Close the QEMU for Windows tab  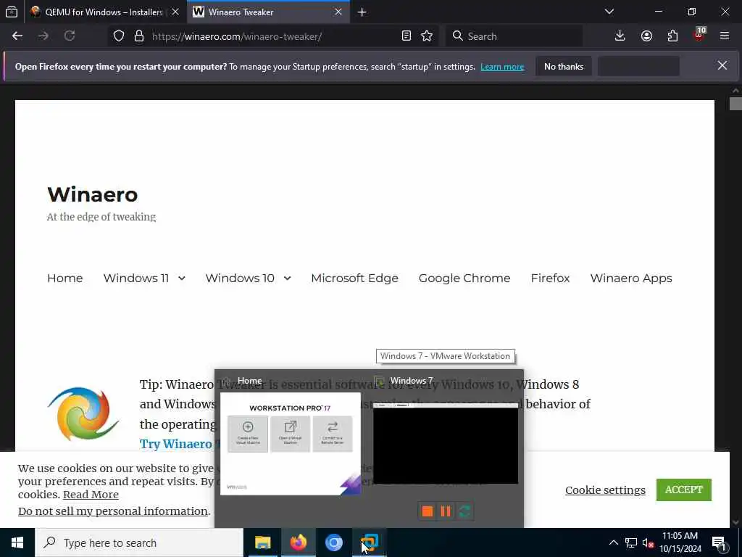[x=175, y=12]
